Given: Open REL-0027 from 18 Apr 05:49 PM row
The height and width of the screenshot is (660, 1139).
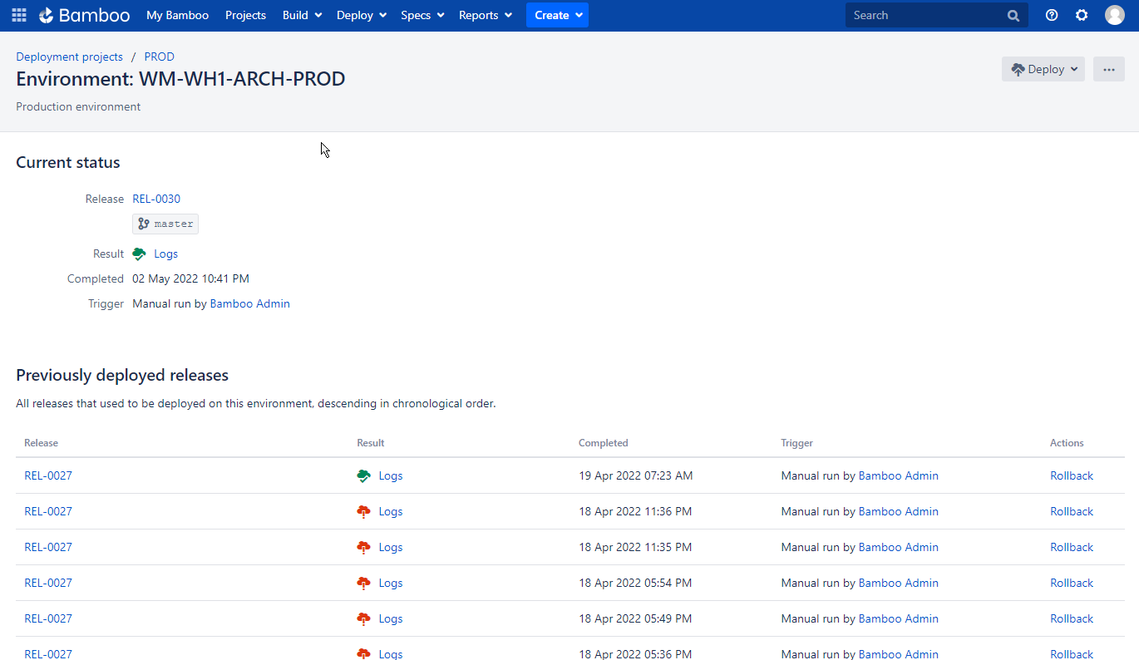Looking at the screenshot, I should [48, 619].
